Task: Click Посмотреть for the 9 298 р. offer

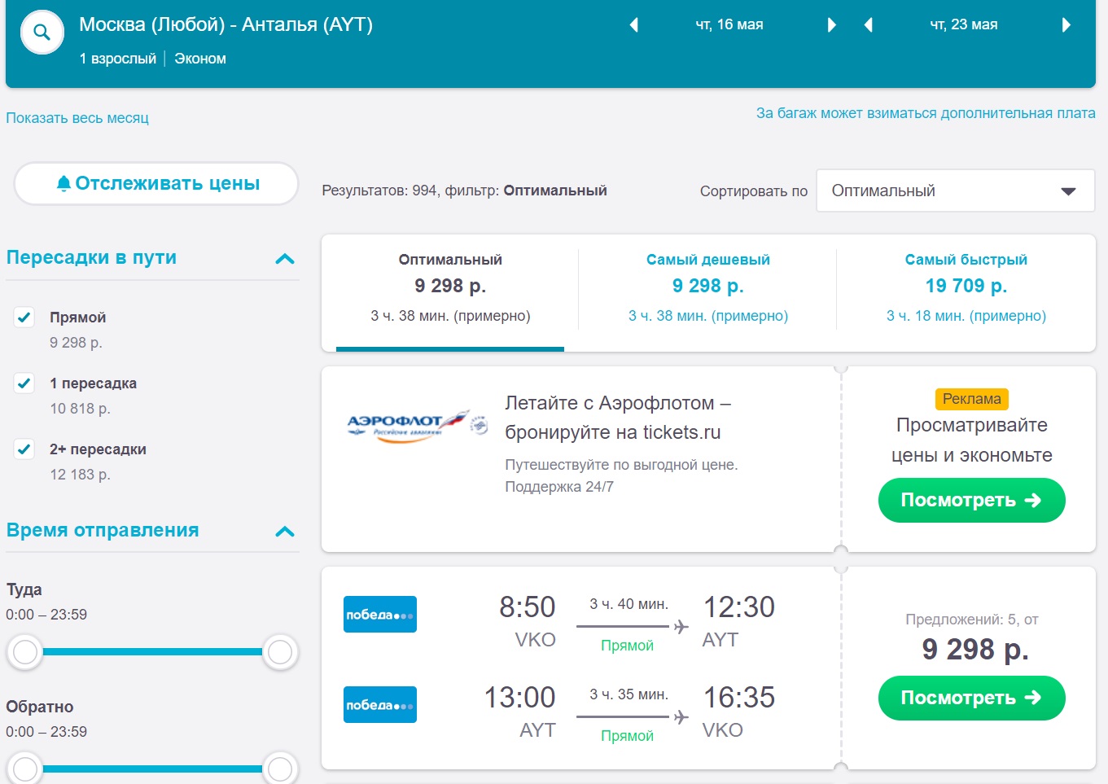Action: [x=970, y=698]
